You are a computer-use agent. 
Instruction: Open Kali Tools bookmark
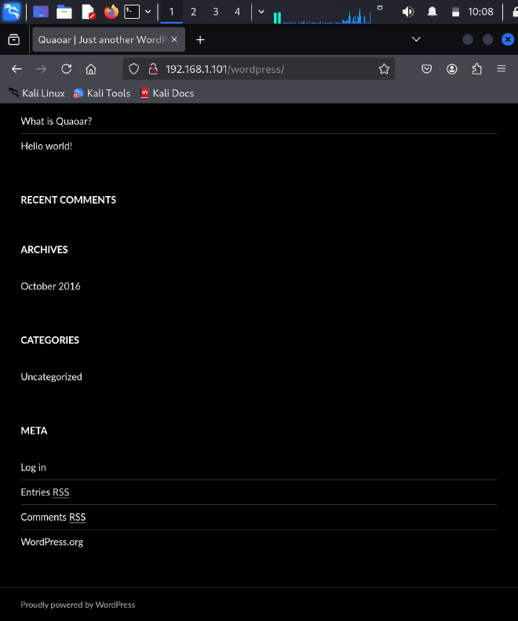pos(102,93)
